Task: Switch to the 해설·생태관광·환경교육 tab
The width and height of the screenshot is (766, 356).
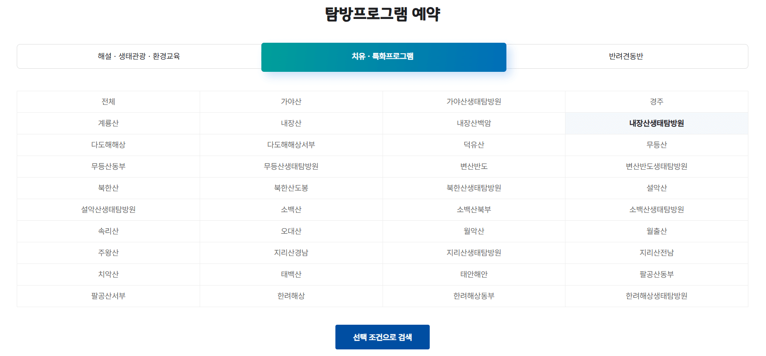Action: point(139,56)
